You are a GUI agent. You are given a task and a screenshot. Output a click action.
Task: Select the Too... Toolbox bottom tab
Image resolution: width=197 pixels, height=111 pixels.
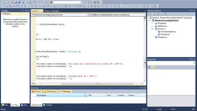pos(15,105)
